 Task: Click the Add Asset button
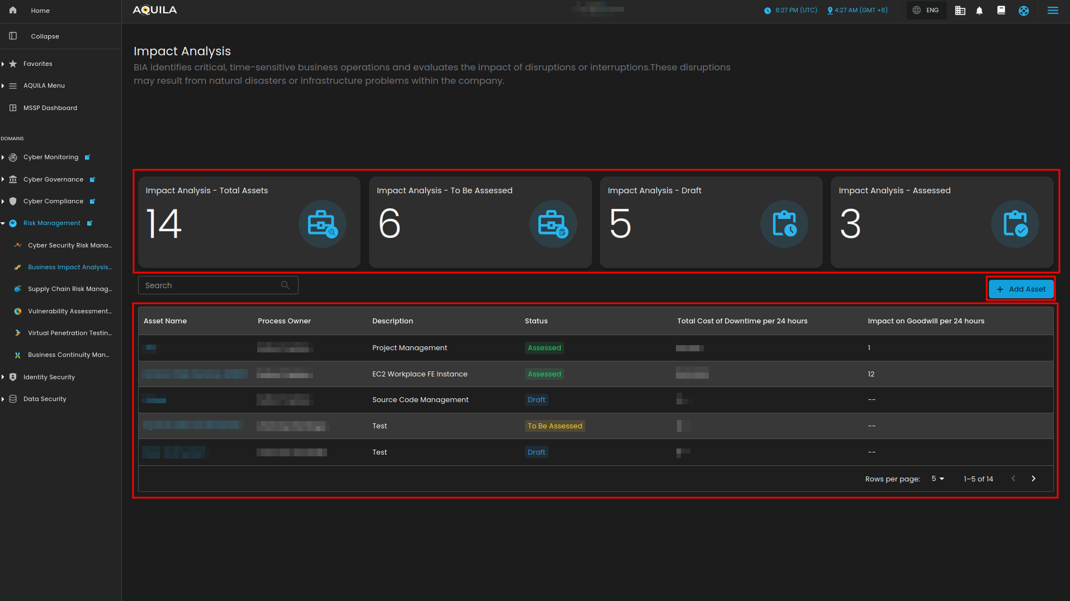pos(1021,289)
